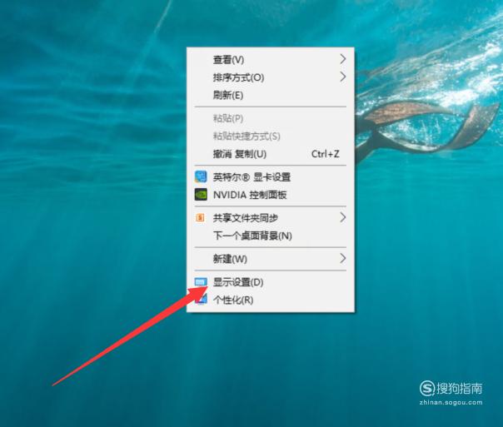Click the personalize icon beside 个性化(R)
Screen dimensions: 503x427
202,300
